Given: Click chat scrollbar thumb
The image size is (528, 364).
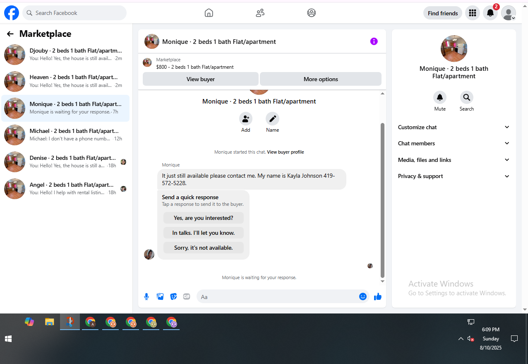Looking at the screenshot, I should click(382, 200).
